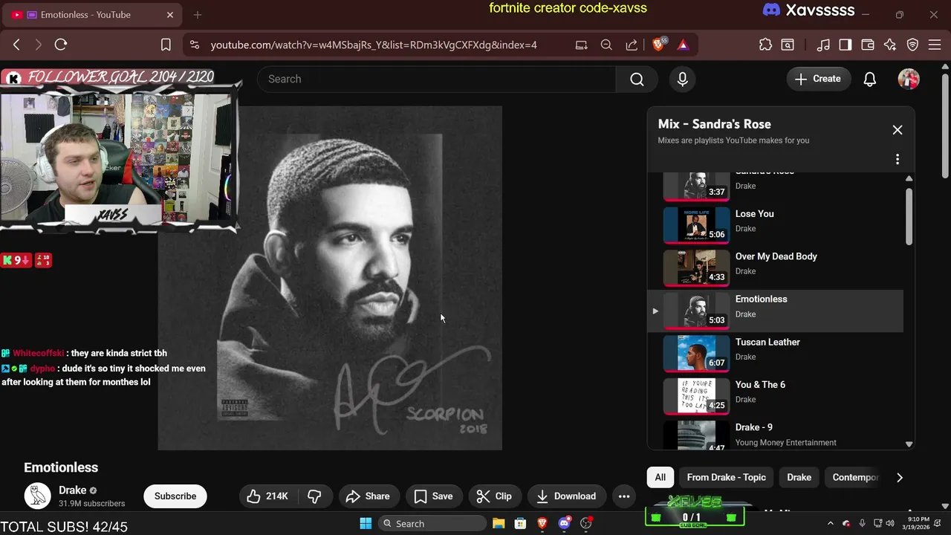Close the Mix - Sandra's Rose panel
This screenshot has height=535, width=951.
(x=898, y=130)
